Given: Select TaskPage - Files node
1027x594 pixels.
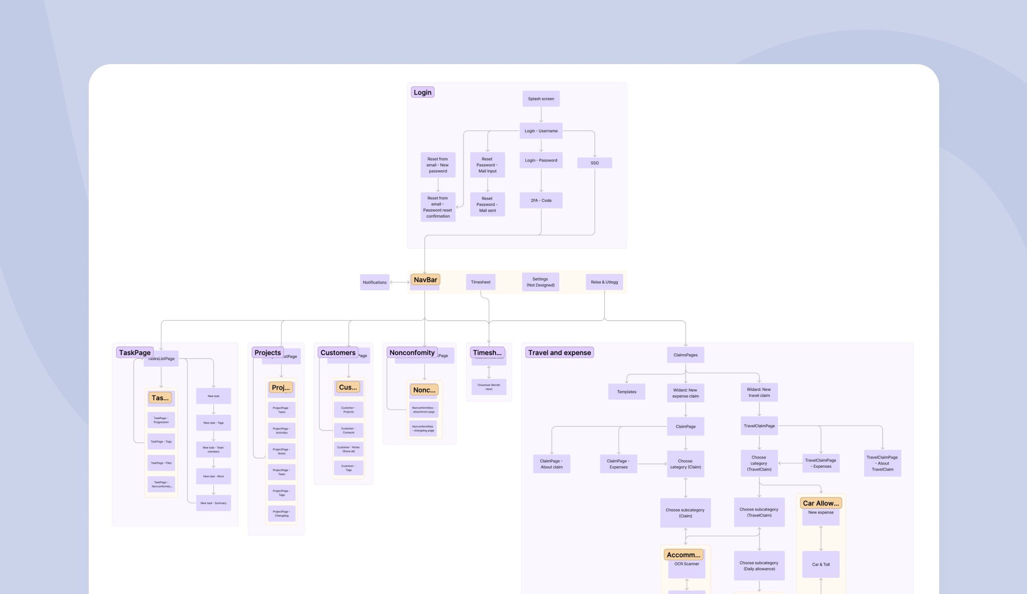Looking at the screenshot, I should pyautogui.click(x=161, y=463).
